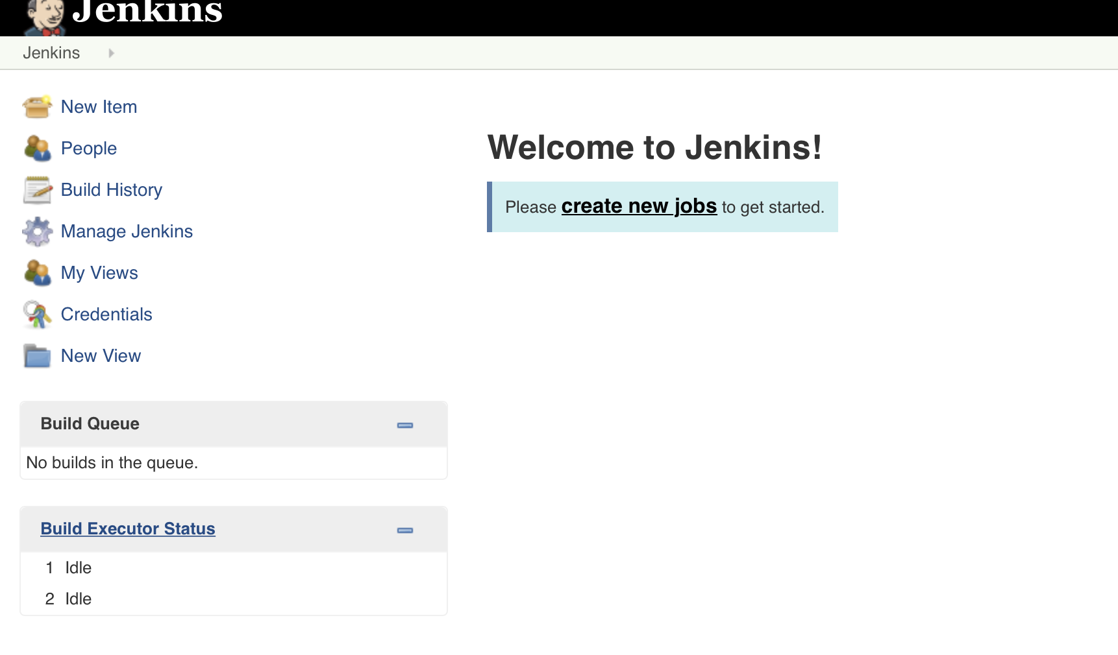Open the People page link
The image size is (1118, 655).
pos(89,149)
